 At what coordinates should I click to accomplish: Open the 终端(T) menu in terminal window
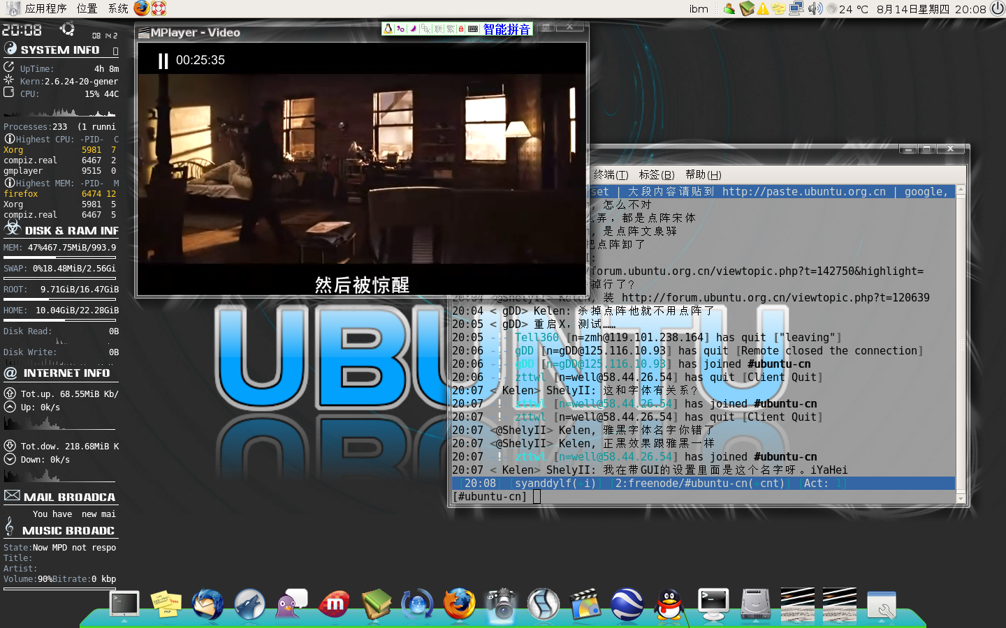(x=611, y=174)
